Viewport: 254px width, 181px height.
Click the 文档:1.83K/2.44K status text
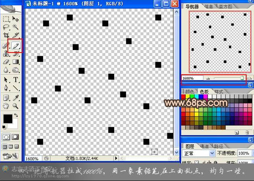[x=82, y=158]
